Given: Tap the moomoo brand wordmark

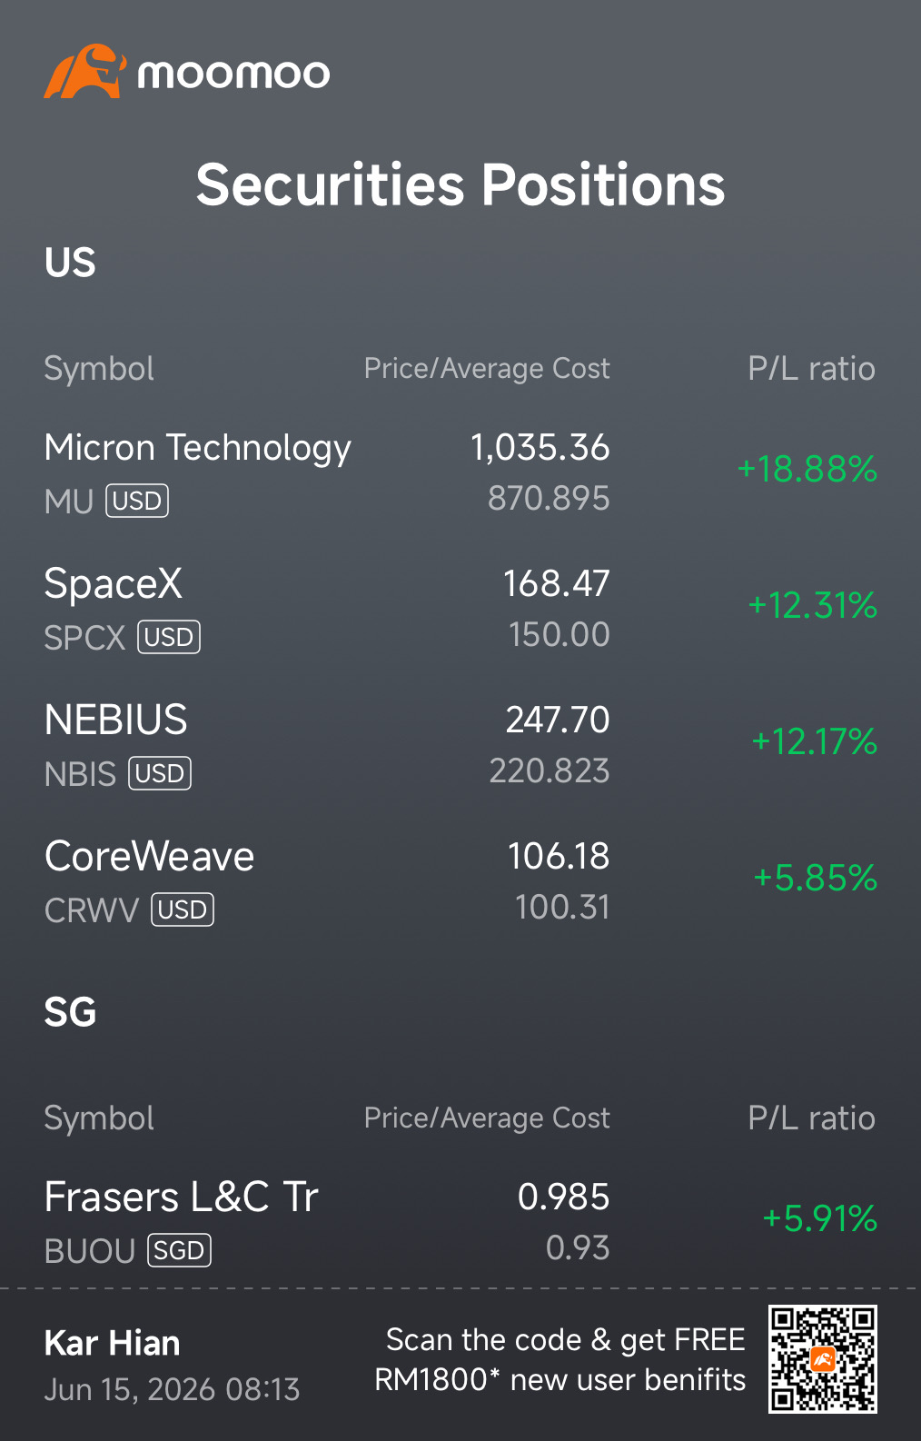Looking at the screenshot, I should click(233, 74).
